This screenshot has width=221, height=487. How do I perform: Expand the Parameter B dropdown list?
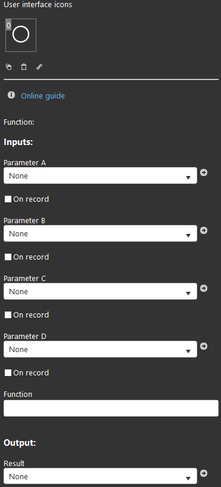coord(100,233)
